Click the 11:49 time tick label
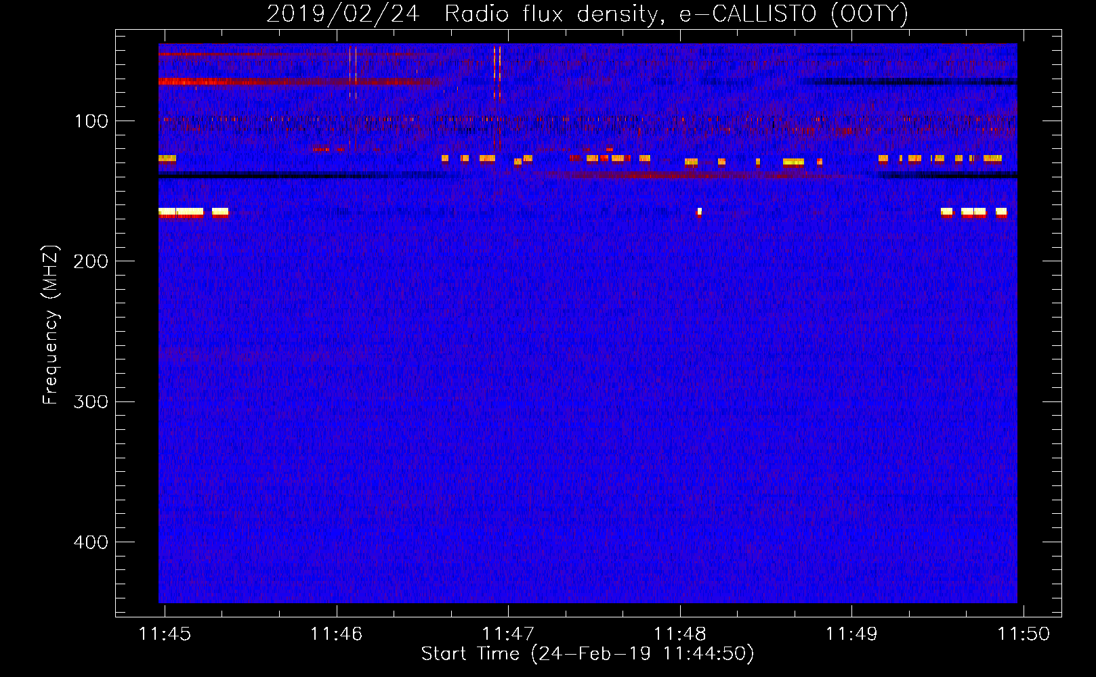Image resolution: width=1096 pixels, height=677 pixels. coord(851,634)
